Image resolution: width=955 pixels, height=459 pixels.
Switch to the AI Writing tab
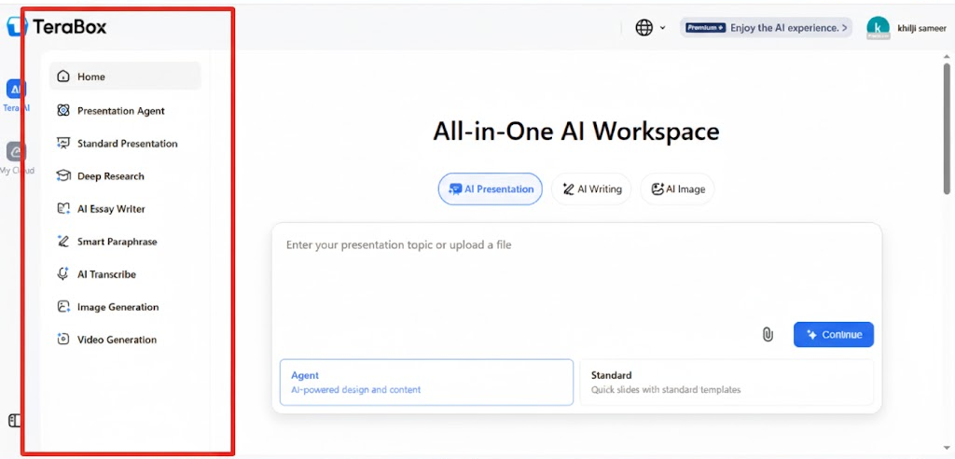591,189
